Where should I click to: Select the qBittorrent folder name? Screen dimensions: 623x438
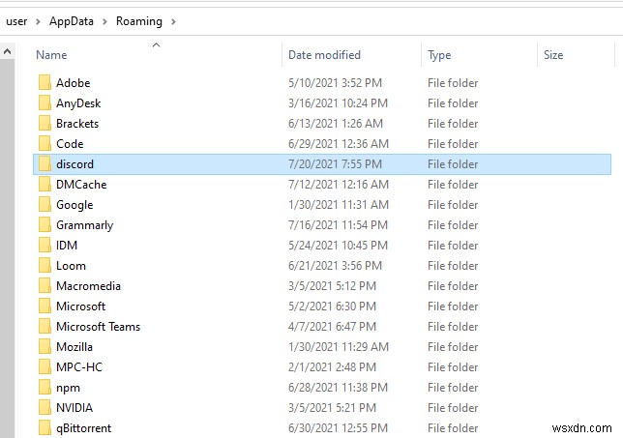[x=83, y=428]
